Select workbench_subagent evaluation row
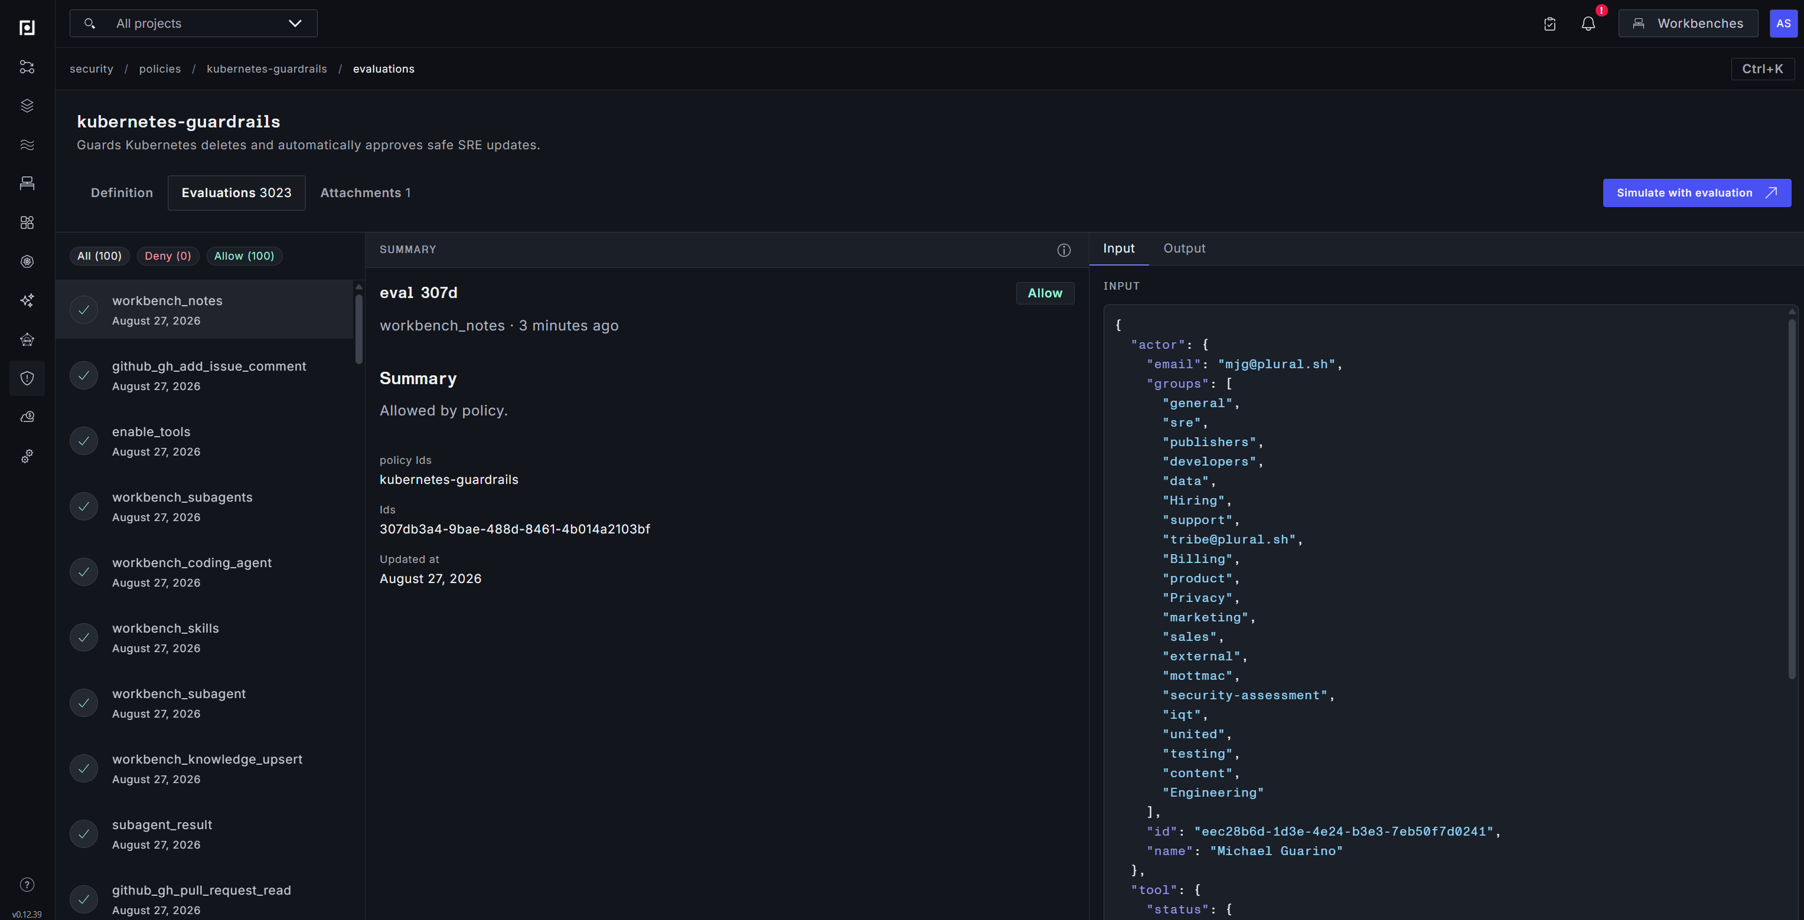 [x=204, y=703]
